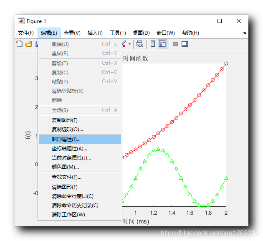Viewport: 263px width, 241px height.
Task: Open the 桌面(D) menu
Action: (141, 33)
